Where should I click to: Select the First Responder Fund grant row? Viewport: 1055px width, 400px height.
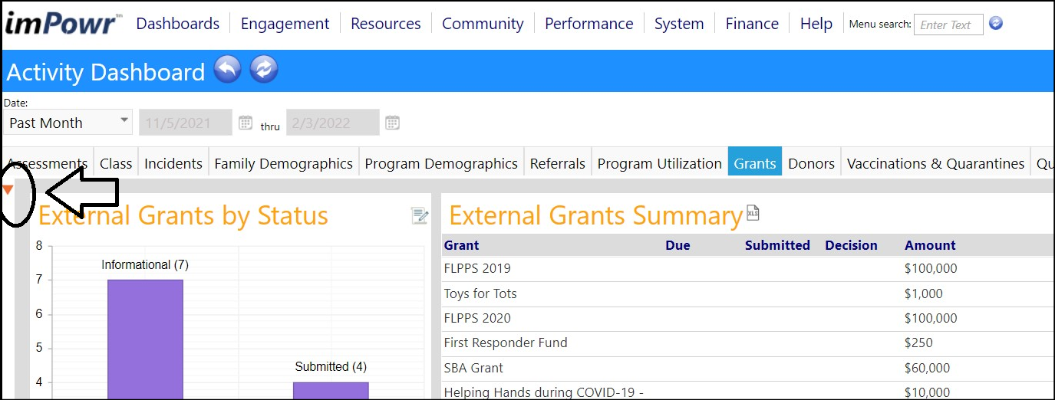(x=748, y=343)
